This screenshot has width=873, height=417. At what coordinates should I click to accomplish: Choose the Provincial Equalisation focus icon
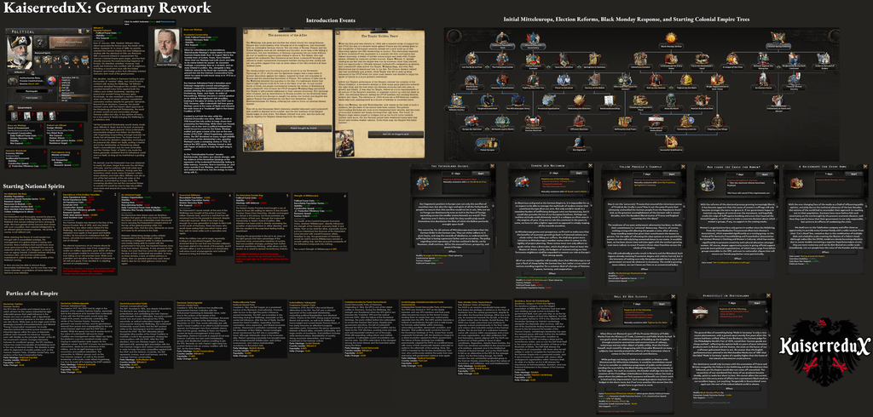pyautogui.click(x=549, y=100)
